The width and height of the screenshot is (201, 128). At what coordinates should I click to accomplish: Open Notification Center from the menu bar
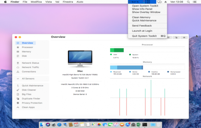click(x=194, y=2)
